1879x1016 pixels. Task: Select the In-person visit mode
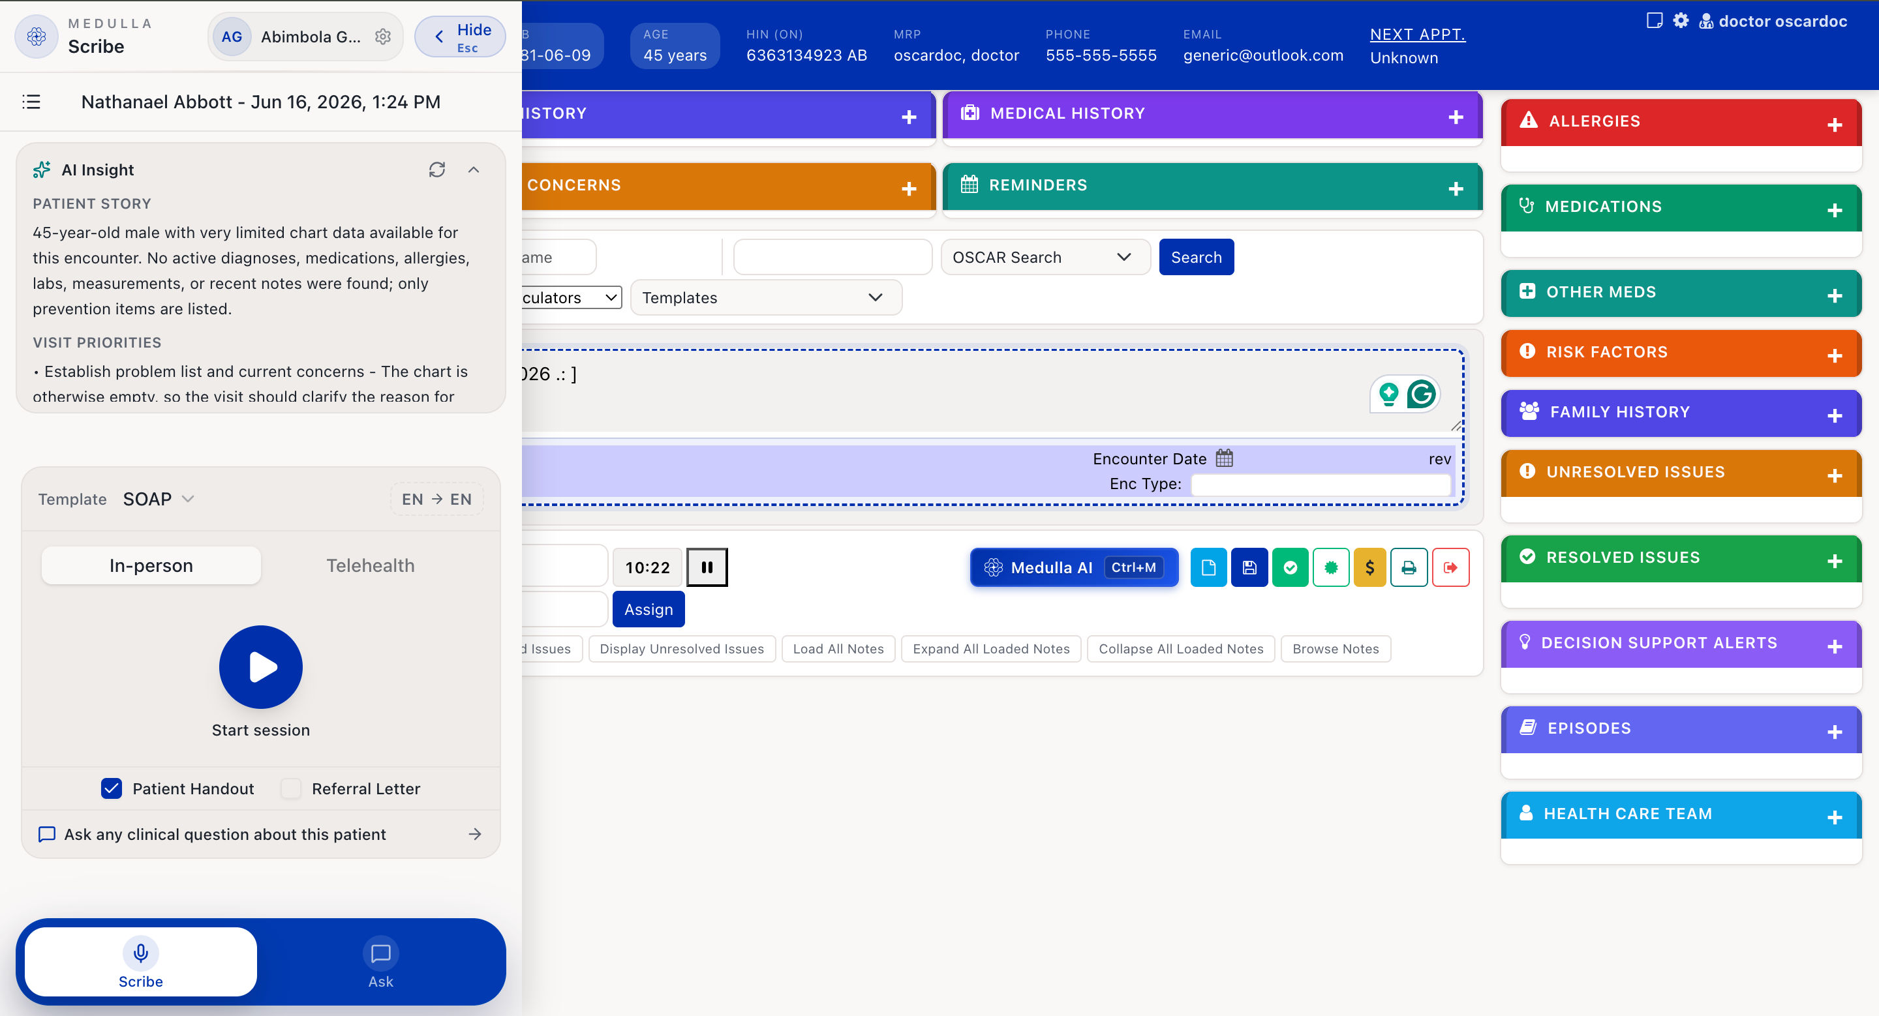[x=151, y=565]
